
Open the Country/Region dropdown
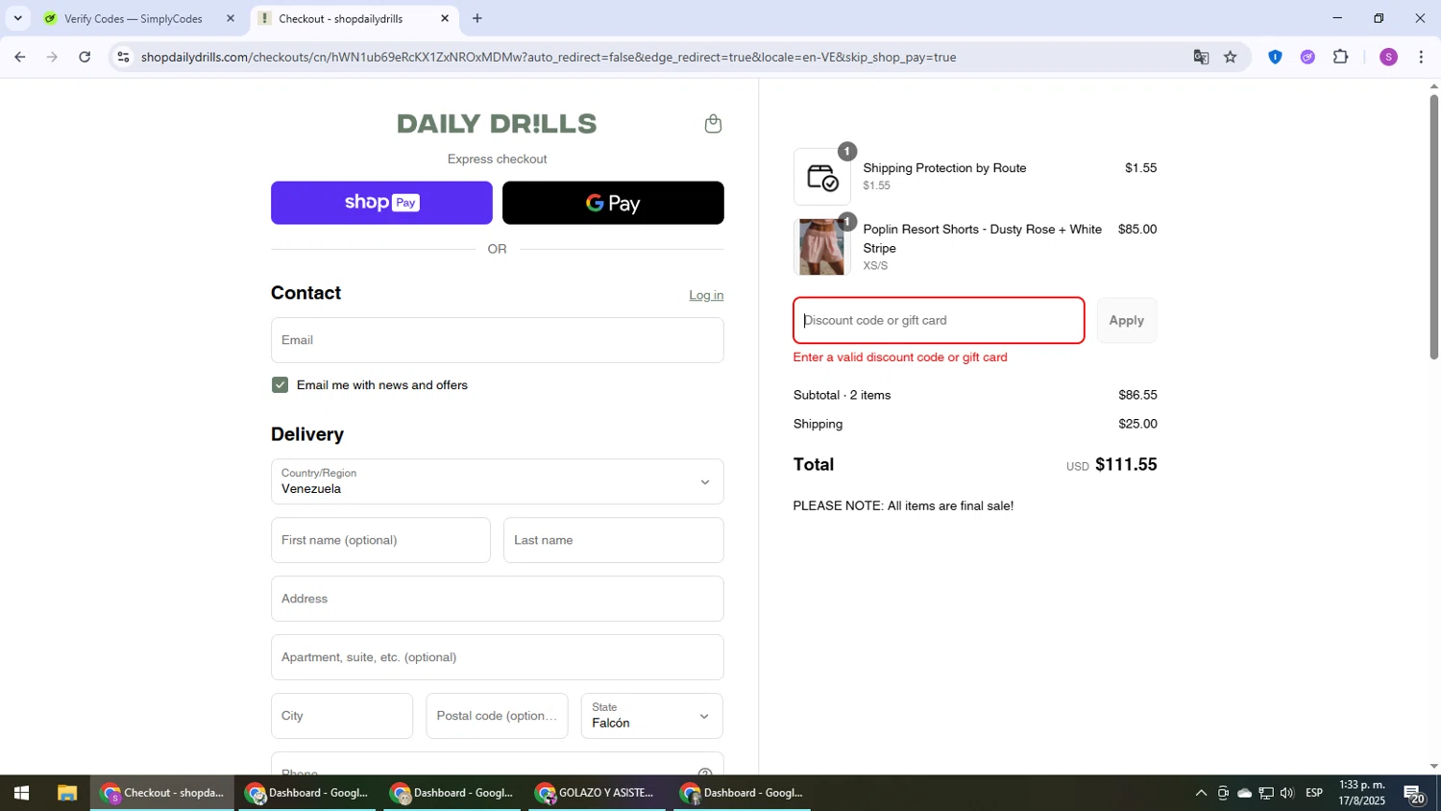click(497, 481)
